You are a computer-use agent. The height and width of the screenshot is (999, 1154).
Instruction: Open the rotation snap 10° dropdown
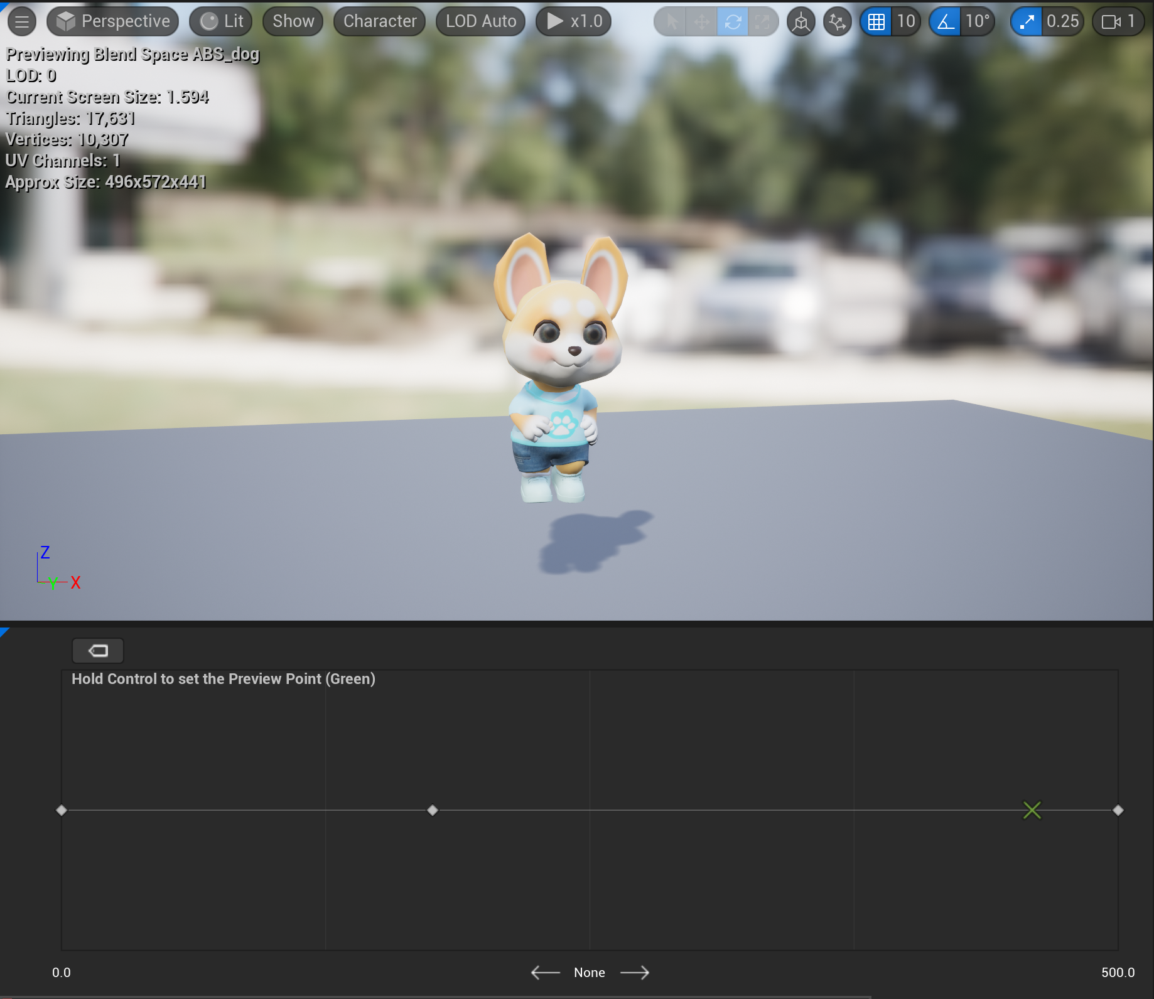click(x=977, y=22)
